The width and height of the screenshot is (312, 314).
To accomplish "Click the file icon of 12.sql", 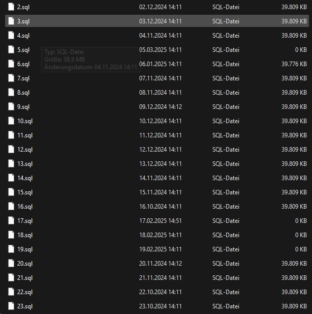I will click(11, 150).
